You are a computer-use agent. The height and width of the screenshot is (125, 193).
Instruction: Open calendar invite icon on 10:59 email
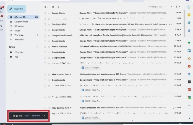(170, 24)
